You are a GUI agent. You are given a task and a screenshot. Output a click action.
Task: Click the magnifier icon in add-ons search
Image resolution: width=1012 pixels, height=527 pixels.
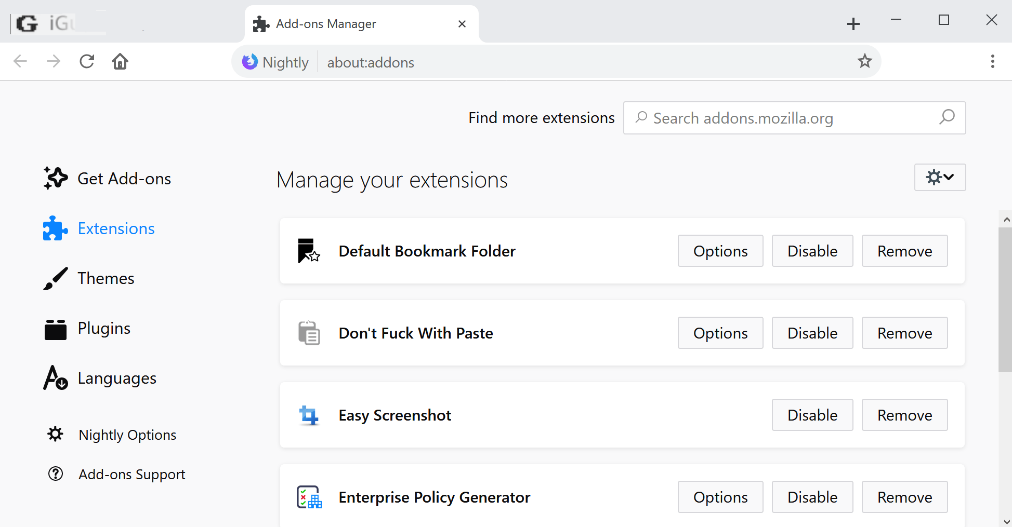(947, 117)
